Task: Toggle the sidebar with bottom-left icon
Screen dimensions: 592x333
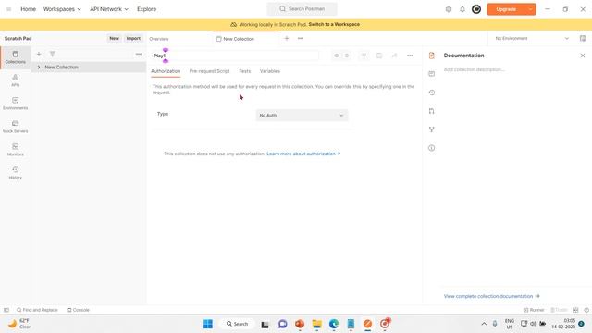Action: [x=6, y=310]
